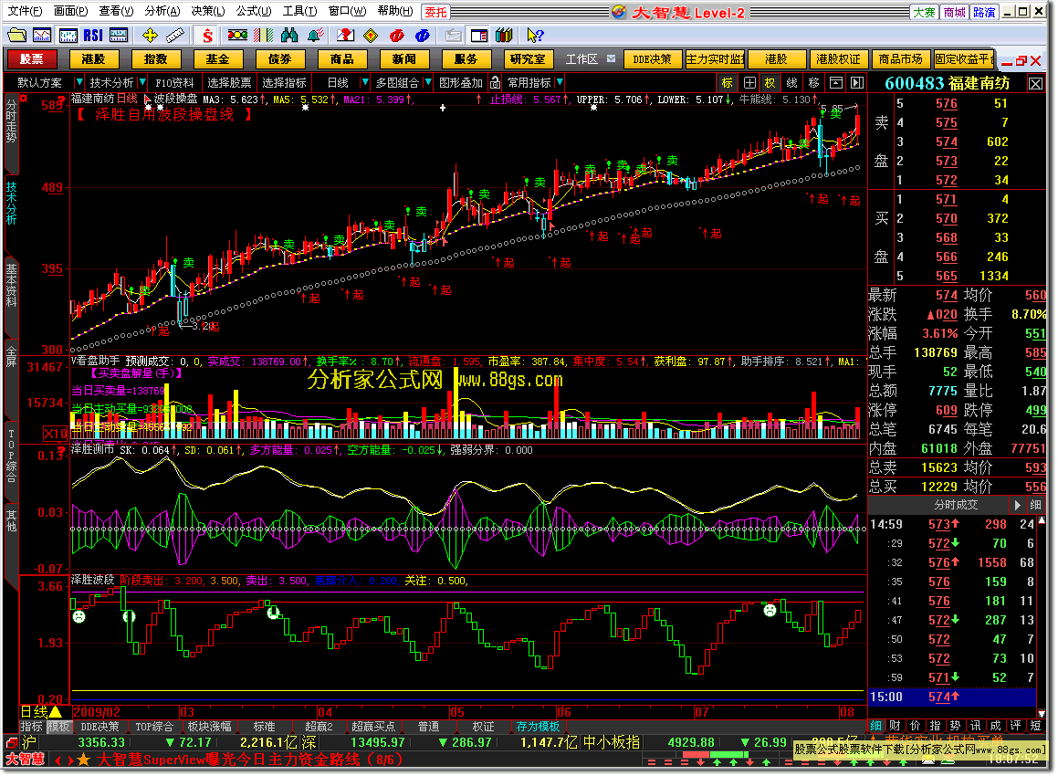Click the traffic light signal icon

(x=237, y=35)
